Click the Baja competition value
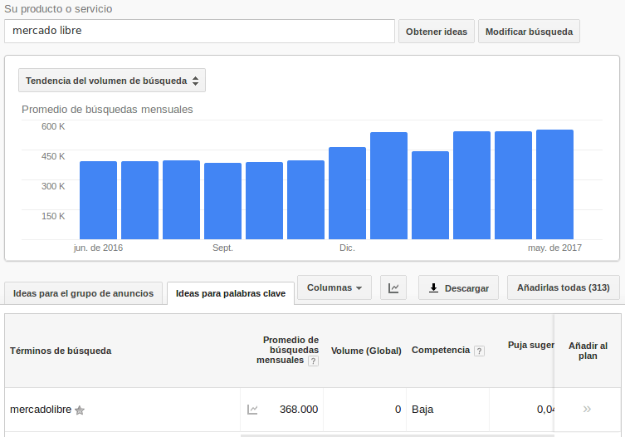Viewport: 625px width, 437px height. (x=422, y=410)
